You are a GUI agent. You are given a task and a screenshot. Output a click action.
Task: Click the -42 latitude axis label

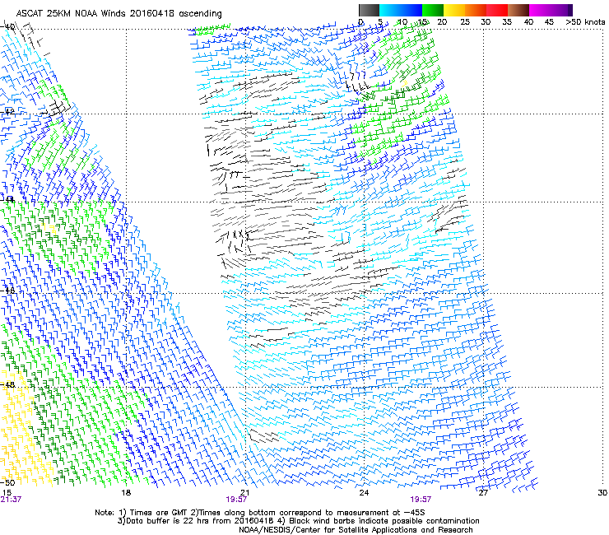7,111
